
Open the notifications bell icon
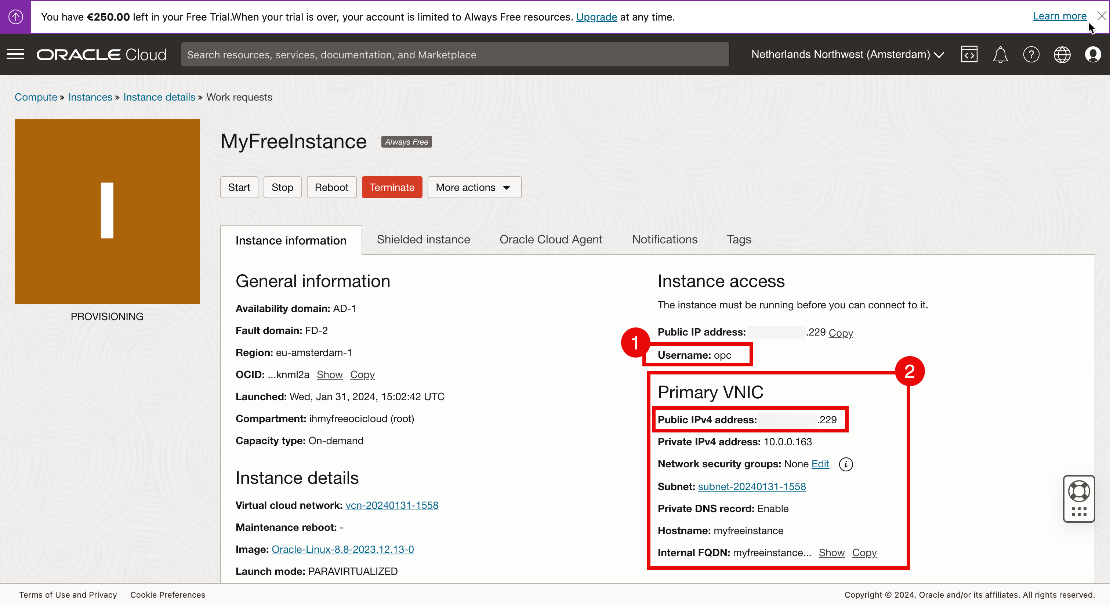click(1000, 54)
